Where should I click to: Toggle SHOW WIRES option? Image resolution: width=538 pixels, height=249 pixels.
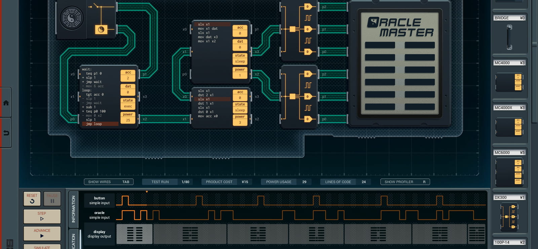[x=109, y=182]
